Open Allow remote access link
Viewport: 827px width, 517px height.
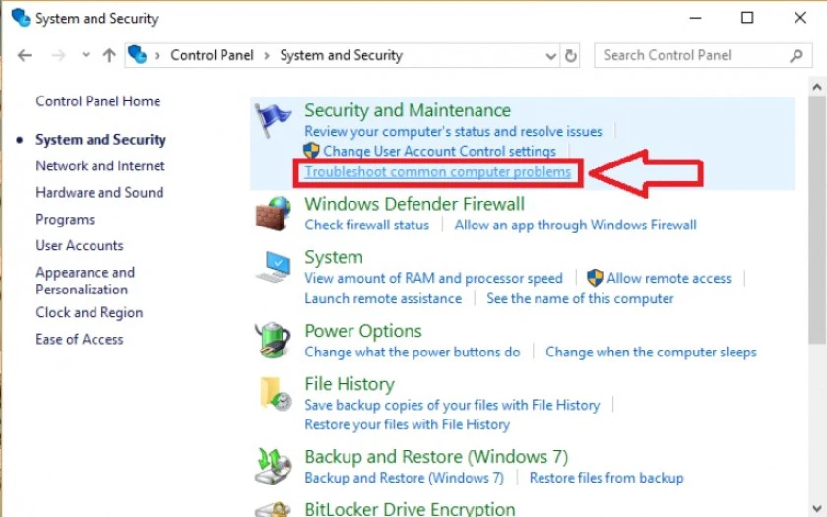[x=668, y=279]
